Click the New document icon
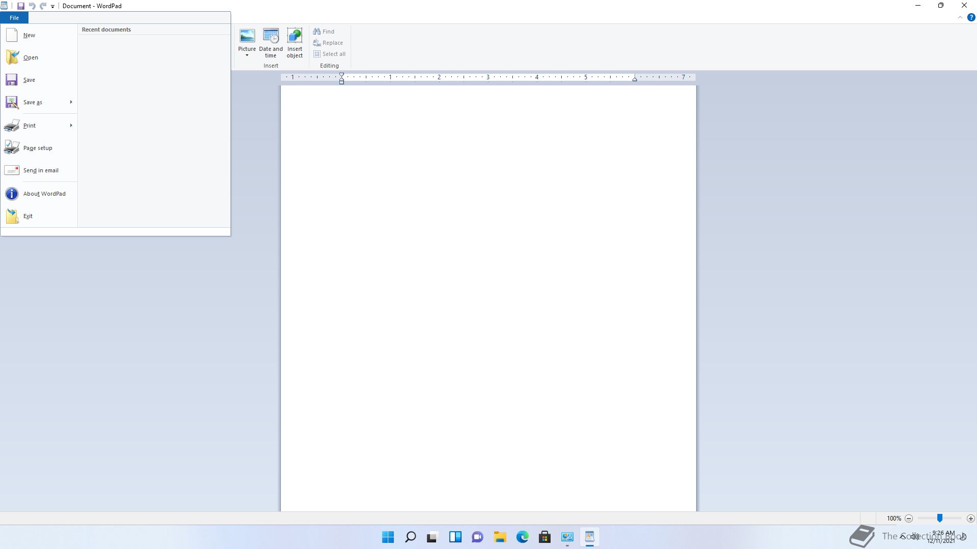The width and height of the screenshot is (977, 549). tap(12, 35)
